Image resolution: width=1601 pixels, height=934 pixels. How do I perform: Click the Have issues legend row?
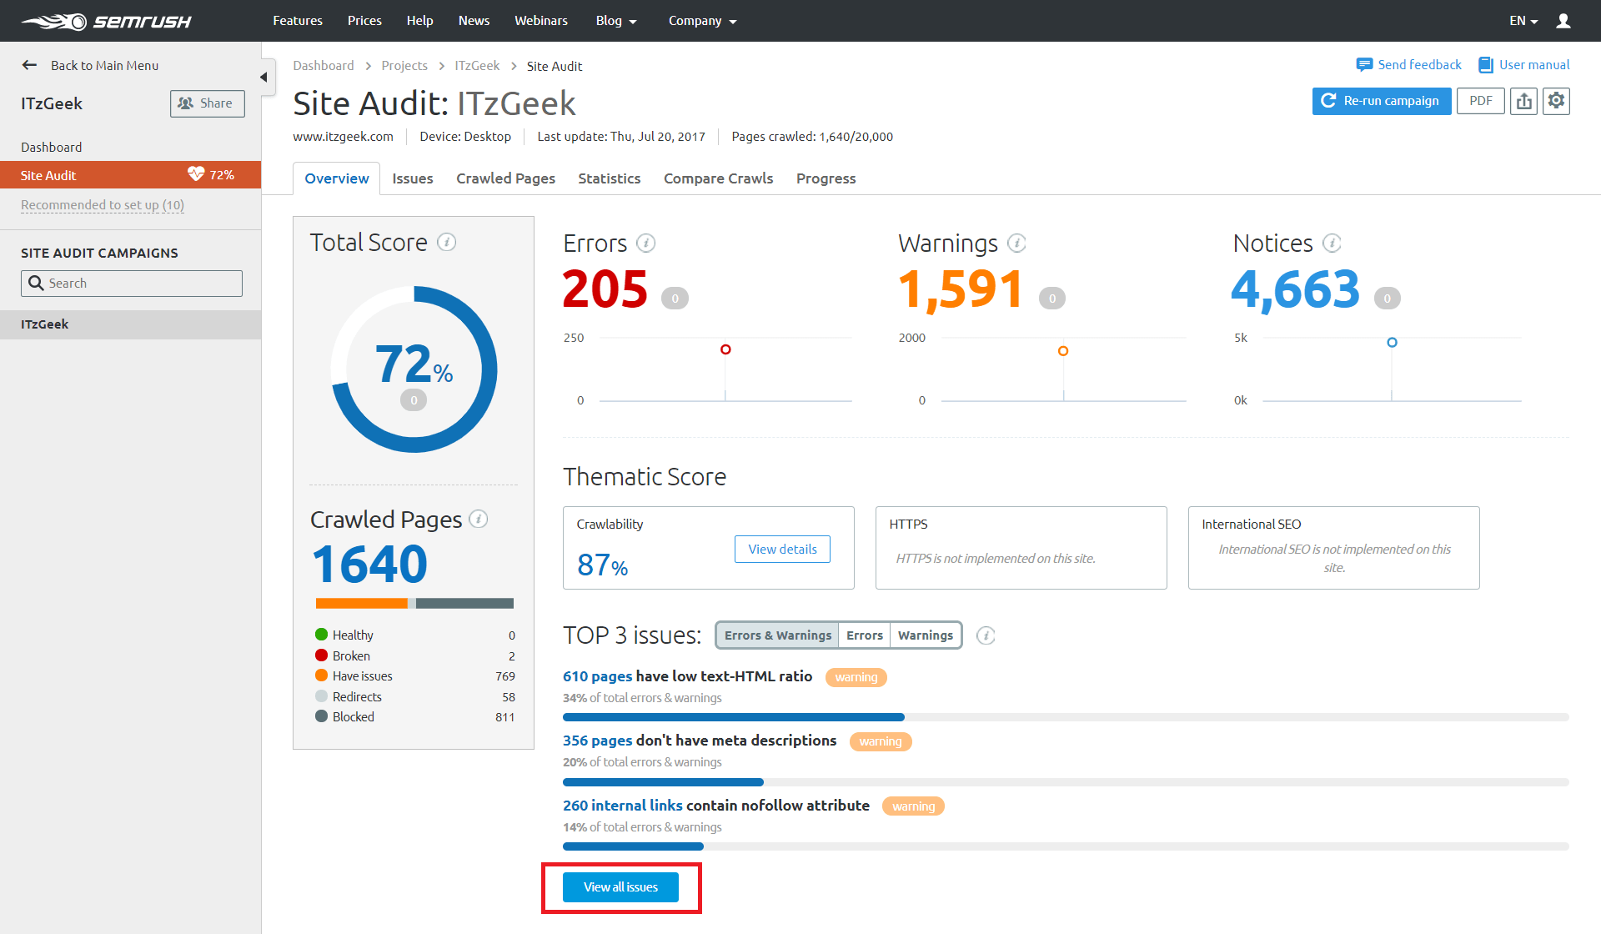pos(414,676)
